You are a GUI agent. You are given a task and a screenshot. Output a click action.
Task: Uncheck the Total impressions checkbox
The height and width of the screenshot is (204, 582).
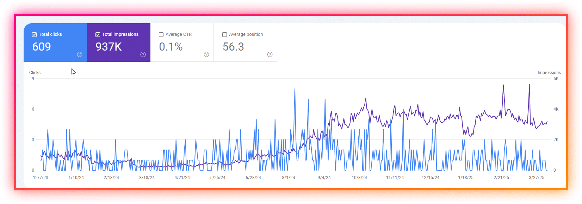tap(98, 34)
